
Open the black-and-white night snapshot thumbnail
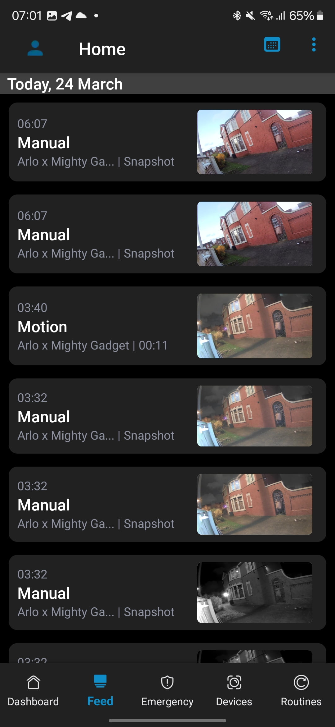point(255,592)
